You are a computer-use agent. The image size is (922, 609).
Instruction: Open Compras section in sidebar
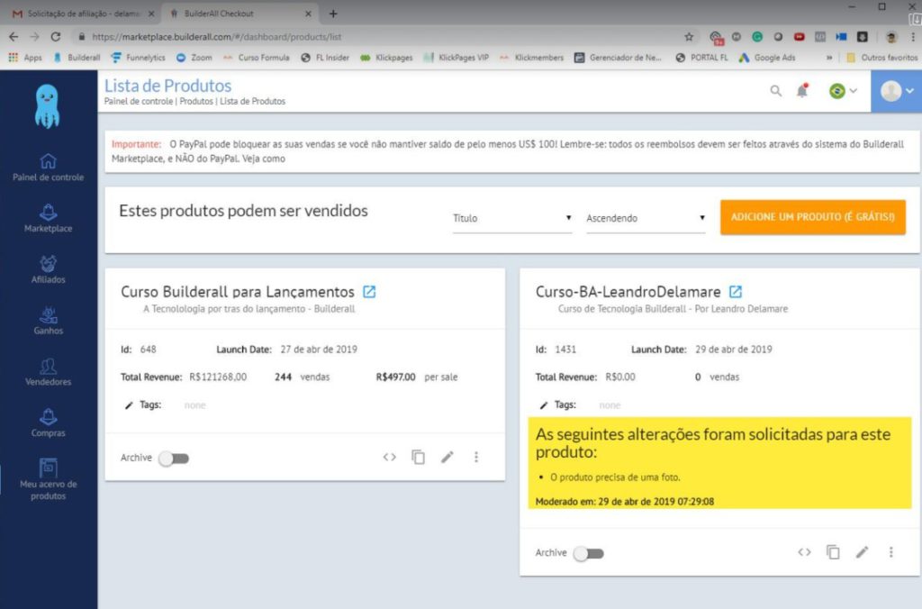click(49, 423)
